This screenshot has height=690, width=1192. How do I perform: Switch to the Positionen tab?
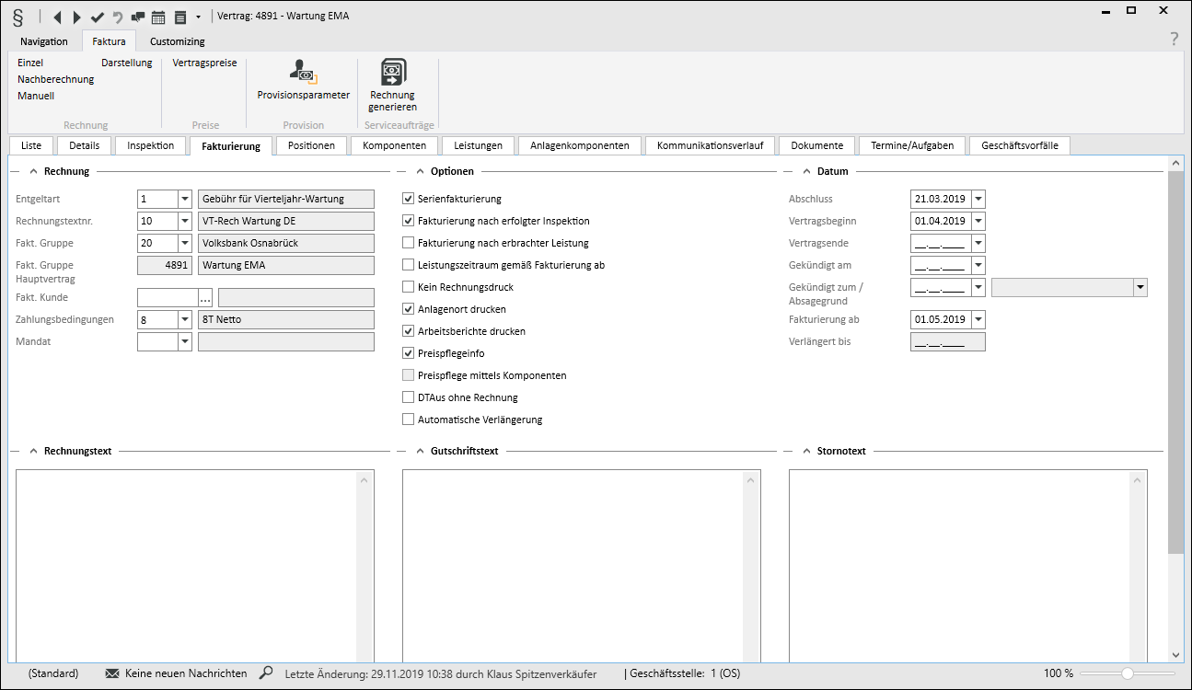pyautogui.click(x=311, y=145)
